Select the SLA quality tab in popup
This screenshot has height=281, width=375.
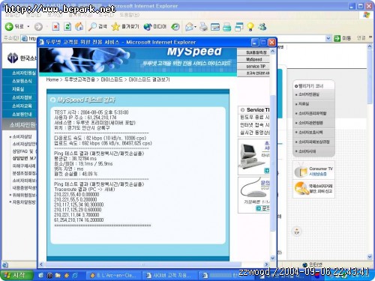tap(253, 52)
